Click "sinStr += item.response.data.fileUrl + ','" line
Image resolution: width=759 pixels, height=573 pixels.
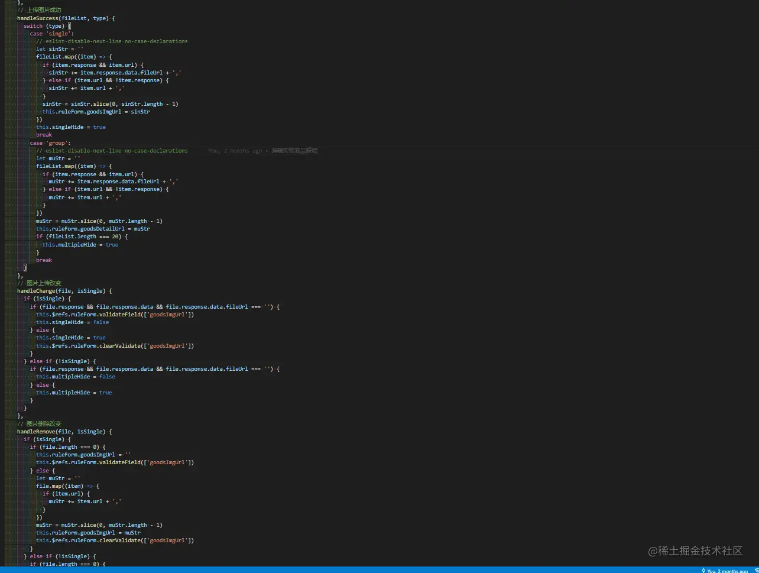115,73
